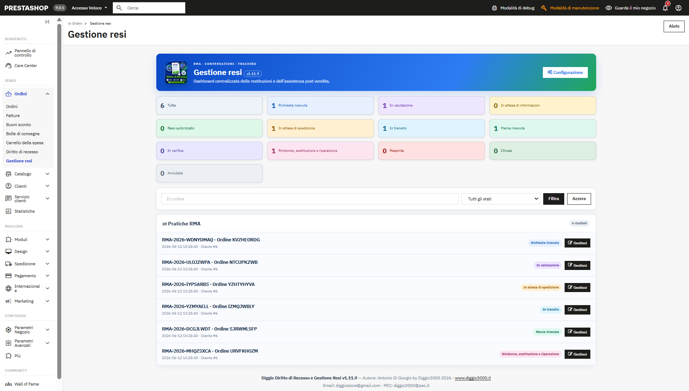689x391 pixels.
Task: Filter by the In valutazione status card
Action: click(432, 105)
